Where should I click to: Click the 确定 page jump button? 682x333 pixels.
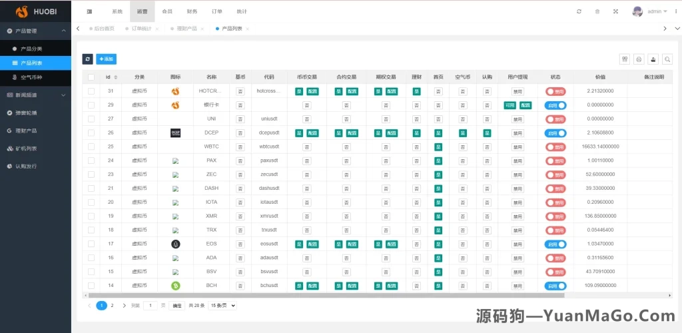(177, 306)
